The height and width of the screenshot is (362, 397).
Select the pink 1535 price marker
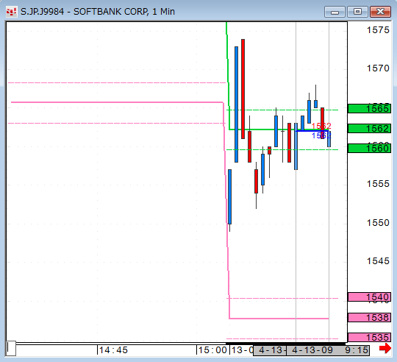tap(369, 337)
